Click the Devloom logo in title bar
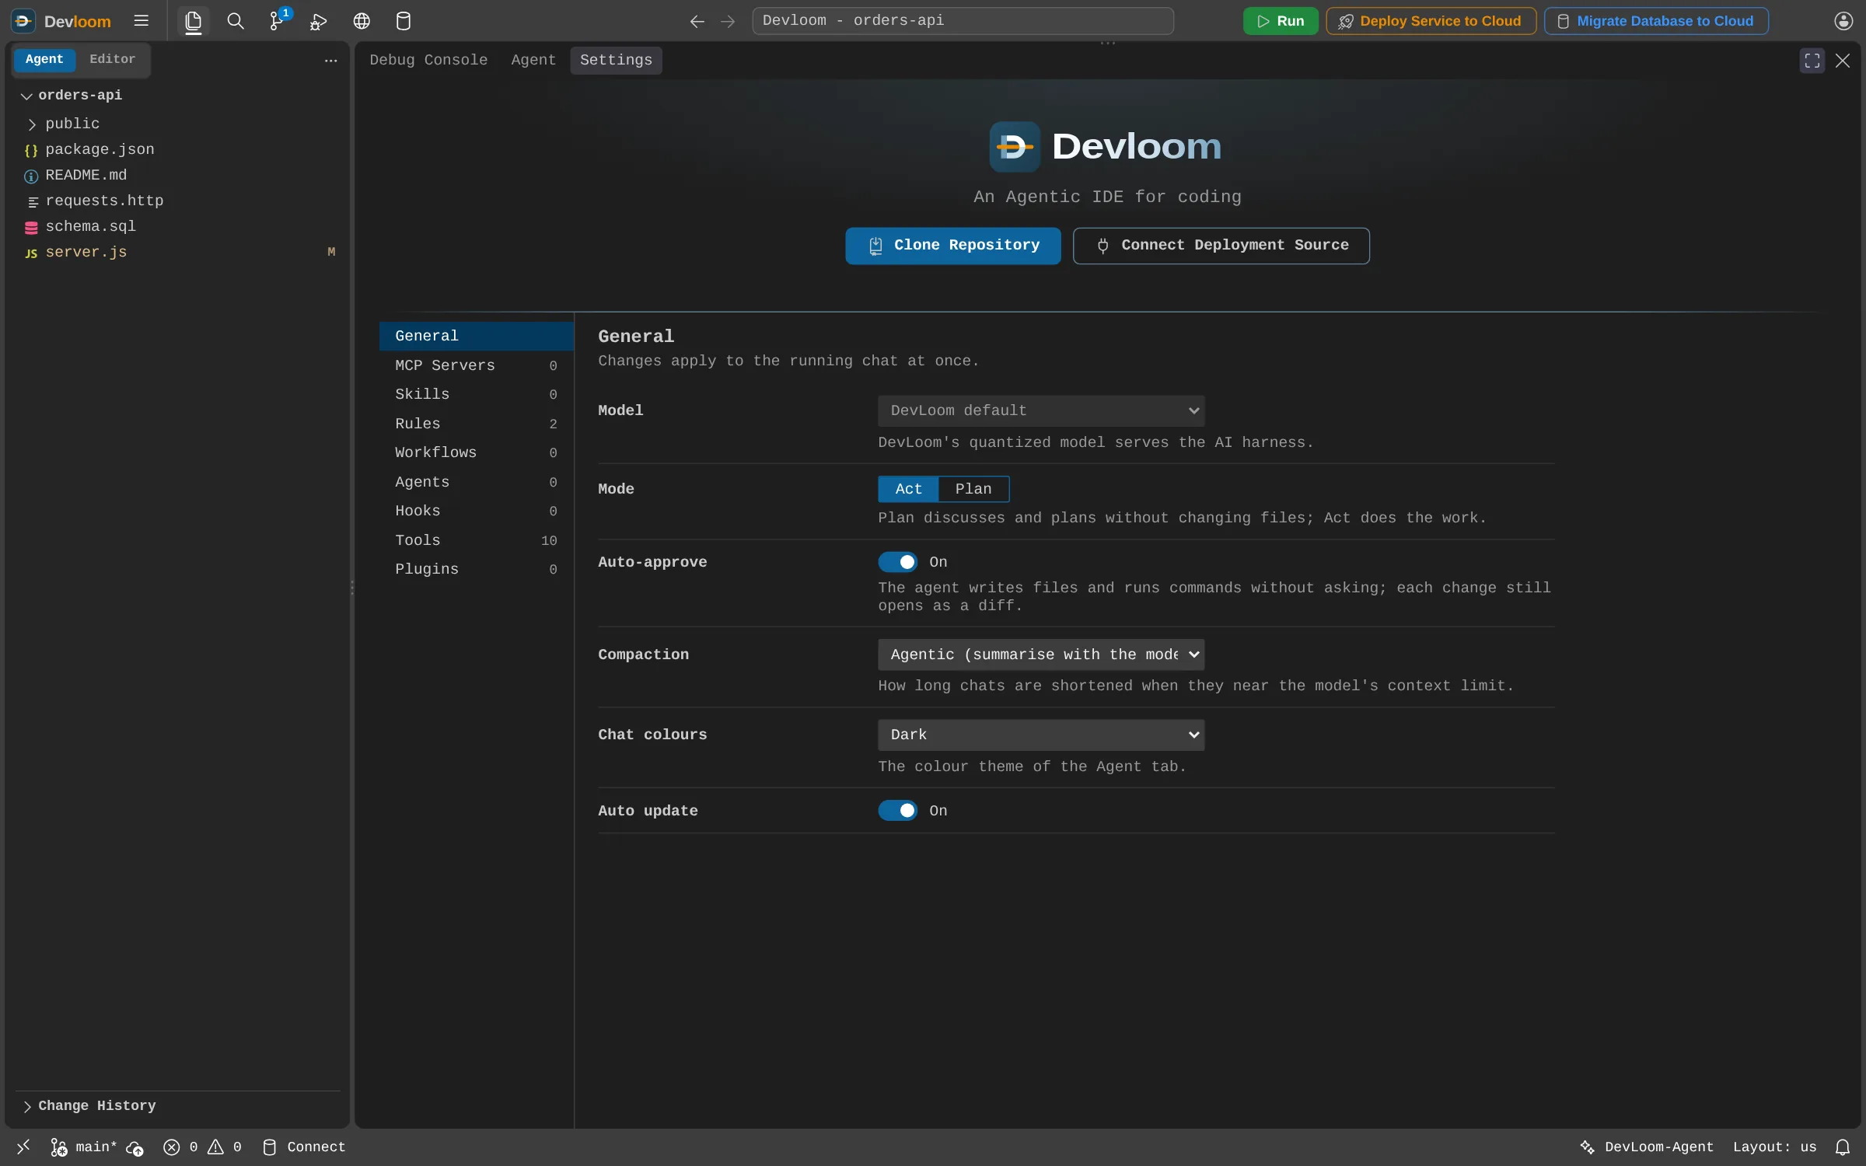 (x=23, y=21)
